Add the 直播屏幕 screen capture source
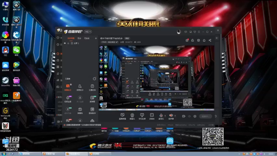This screenshot has width=277, height=156. point(123,116)
